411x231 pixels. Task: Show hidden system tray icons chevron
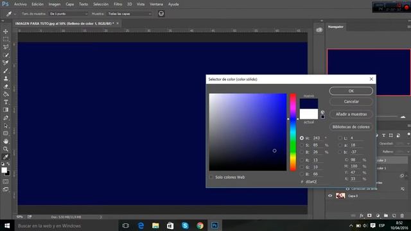(351, 225)
